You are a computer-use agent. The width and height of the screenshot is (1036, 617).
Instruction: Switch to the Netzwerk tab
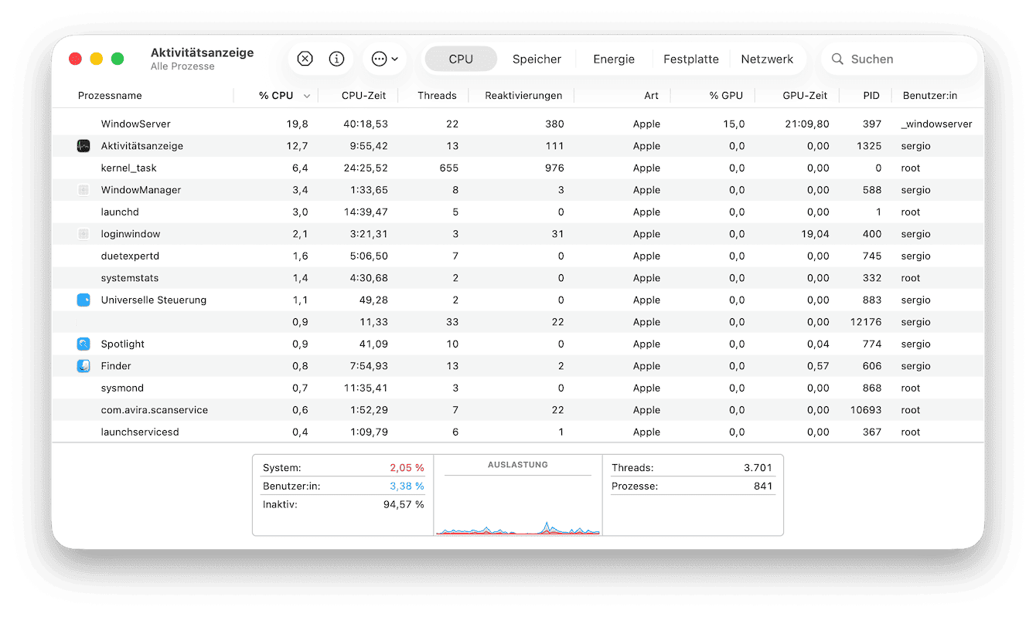tap(767, 59)
